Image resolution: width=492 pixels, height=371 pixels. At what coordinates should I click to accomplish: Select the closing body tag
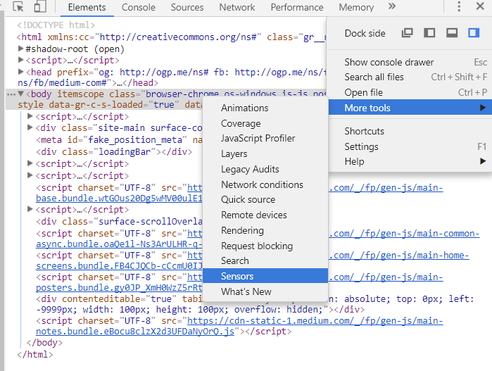[44, 342]
